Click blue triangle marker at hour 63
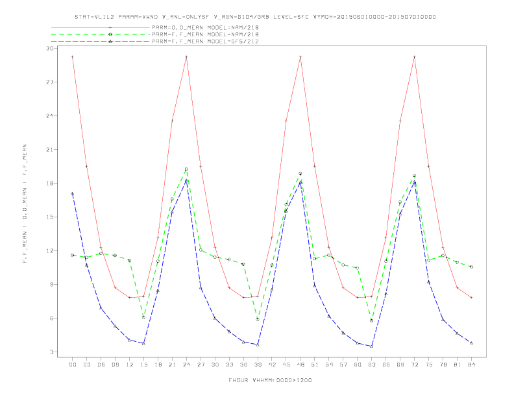 [x=372, y=346]
